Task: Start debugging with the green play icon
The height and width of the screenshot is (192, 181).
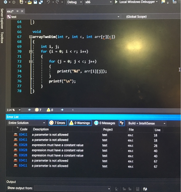Action: 116,2
